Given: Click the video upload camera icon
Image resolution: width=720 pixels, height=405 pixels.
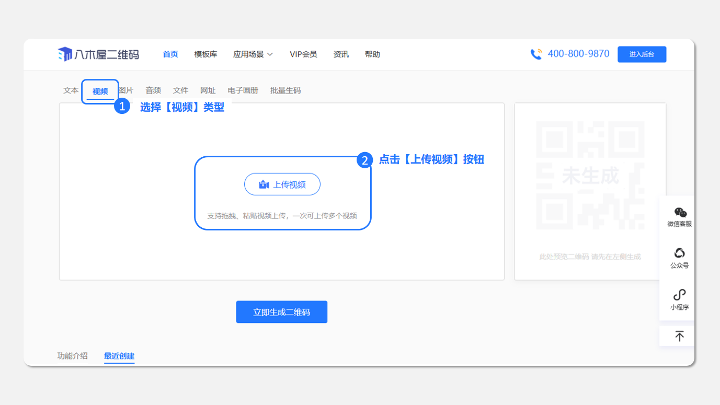Looking at the screenshot, I should pos(264,184).
